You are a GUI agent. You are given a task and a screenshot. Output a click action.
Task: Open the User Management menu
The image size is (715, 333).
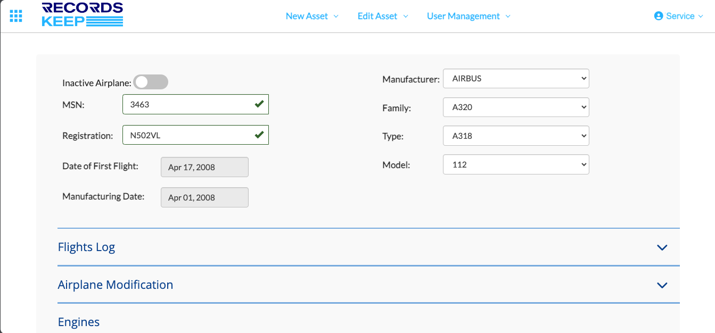468,16
